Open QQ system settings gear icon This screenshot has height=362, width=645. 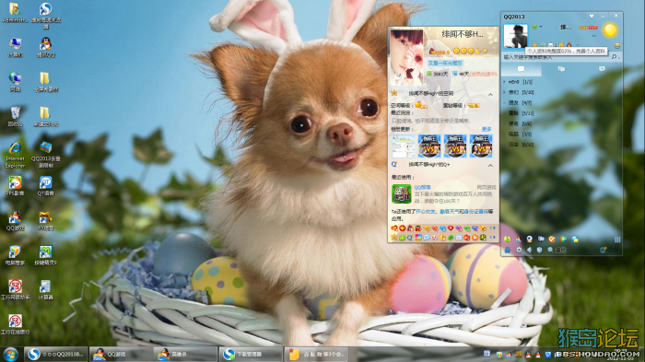click(519, 250)
